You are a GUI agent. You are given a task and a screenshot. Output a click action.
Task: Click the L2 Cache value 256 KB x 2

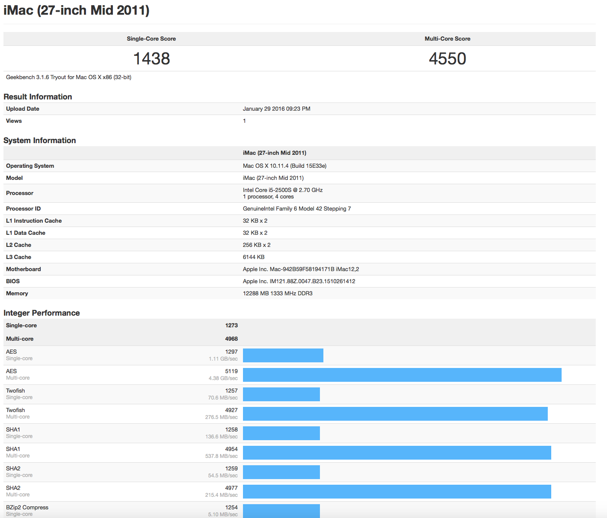pos(257,245)
